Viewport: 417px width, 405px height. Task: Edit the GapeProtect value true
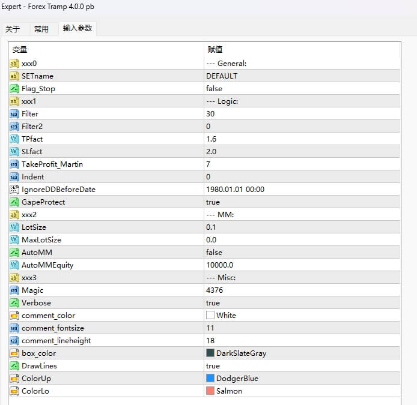point(302,202)
